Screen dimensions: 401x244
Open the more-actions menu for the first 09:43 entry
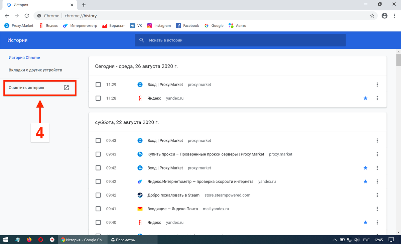coord(377,141)
